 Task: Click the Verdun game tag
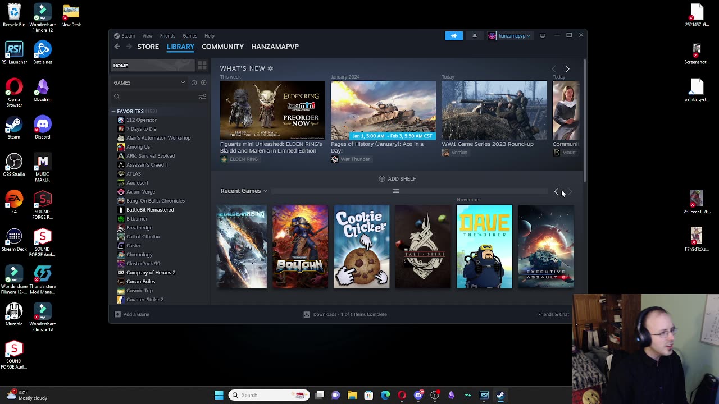coord(454,153)
